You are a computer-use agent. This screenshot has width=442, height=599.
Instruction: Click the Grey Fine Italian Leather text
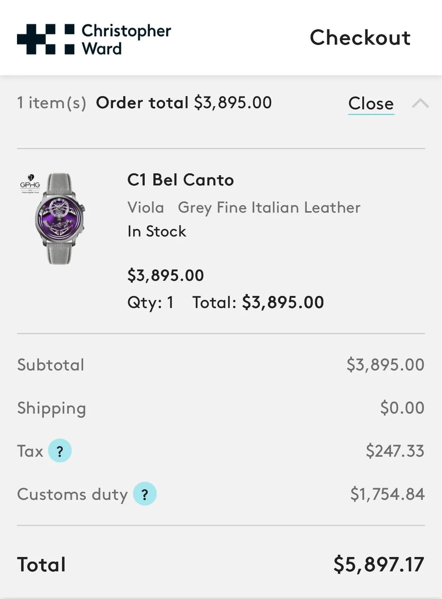click(269, 207)
